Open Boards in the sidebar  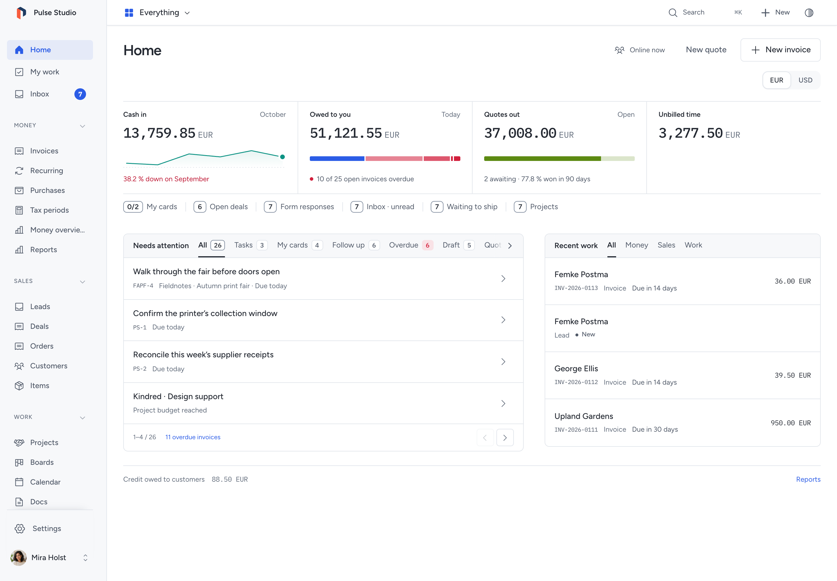click(50, 462)
